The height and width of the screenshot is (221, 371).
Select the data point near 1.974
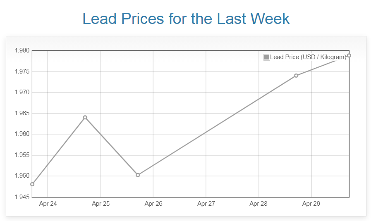click(296, 76)
